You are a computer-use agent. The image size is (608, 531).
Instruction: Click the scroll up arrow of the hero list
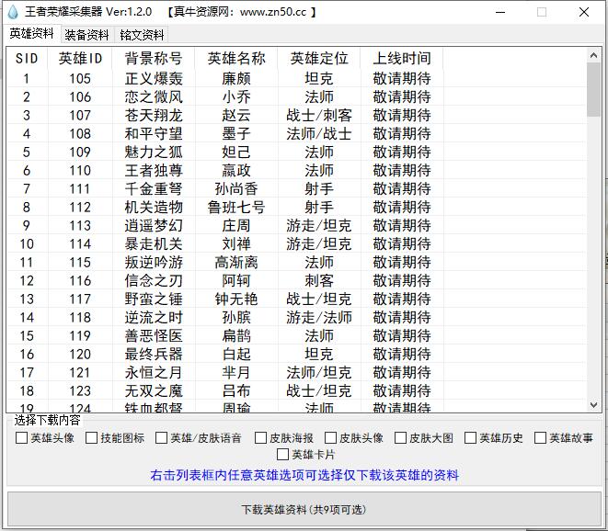[593, 55]
